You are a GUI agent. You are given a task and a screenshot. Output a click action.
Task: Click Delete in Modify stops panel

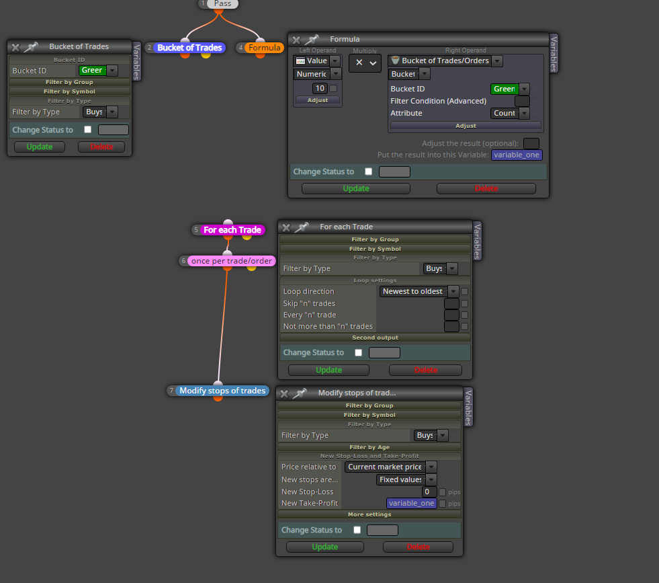[x=419, y=547]
